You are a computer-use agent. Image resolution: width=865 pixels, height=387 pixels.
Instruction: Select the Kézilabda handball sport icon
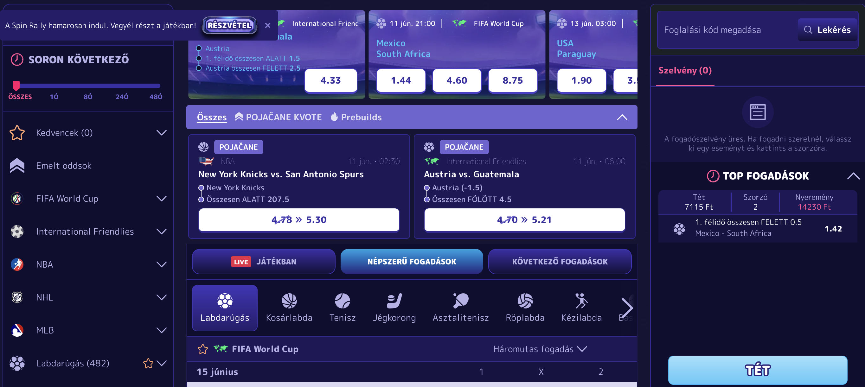pos(582,301)
